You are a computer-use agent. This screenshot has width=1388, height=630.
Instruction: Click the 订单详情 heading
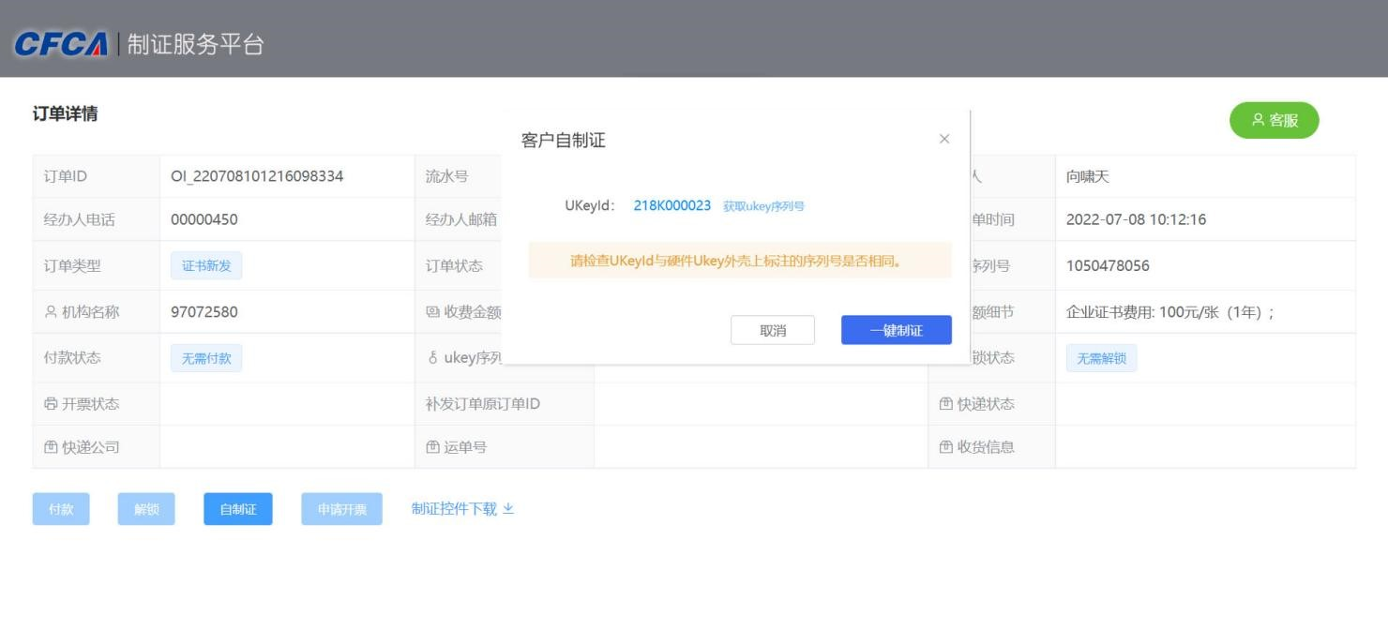[x=65, y=113]
